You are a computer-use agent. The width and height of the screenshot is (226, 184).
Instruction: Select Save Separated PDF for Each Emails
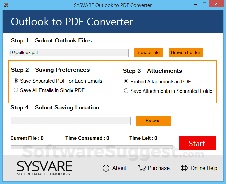(x=16, y=81)
